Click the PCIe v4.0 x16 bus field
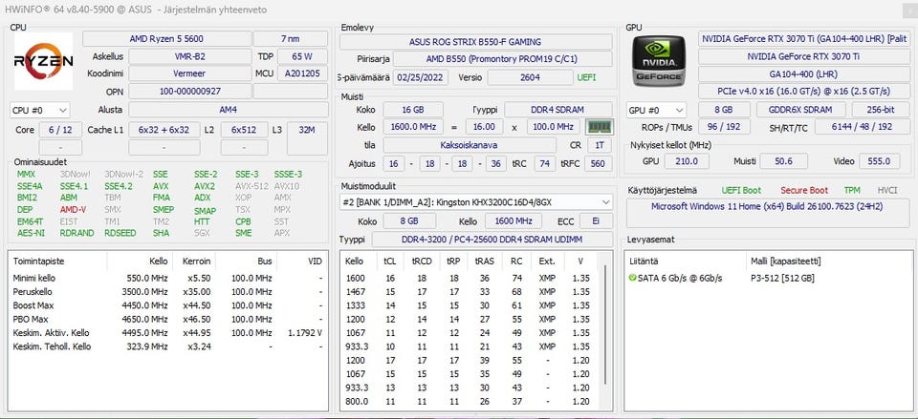The image size is (918, 419). [x=802, y=92]
